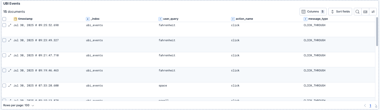Open the Rows per page dropdown

19,105
